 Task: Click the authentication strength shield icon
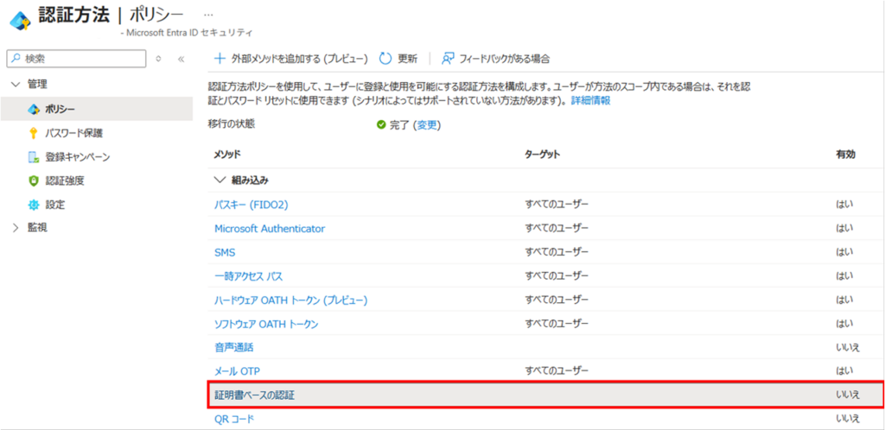pyautogui.click(x=34, y=180)
